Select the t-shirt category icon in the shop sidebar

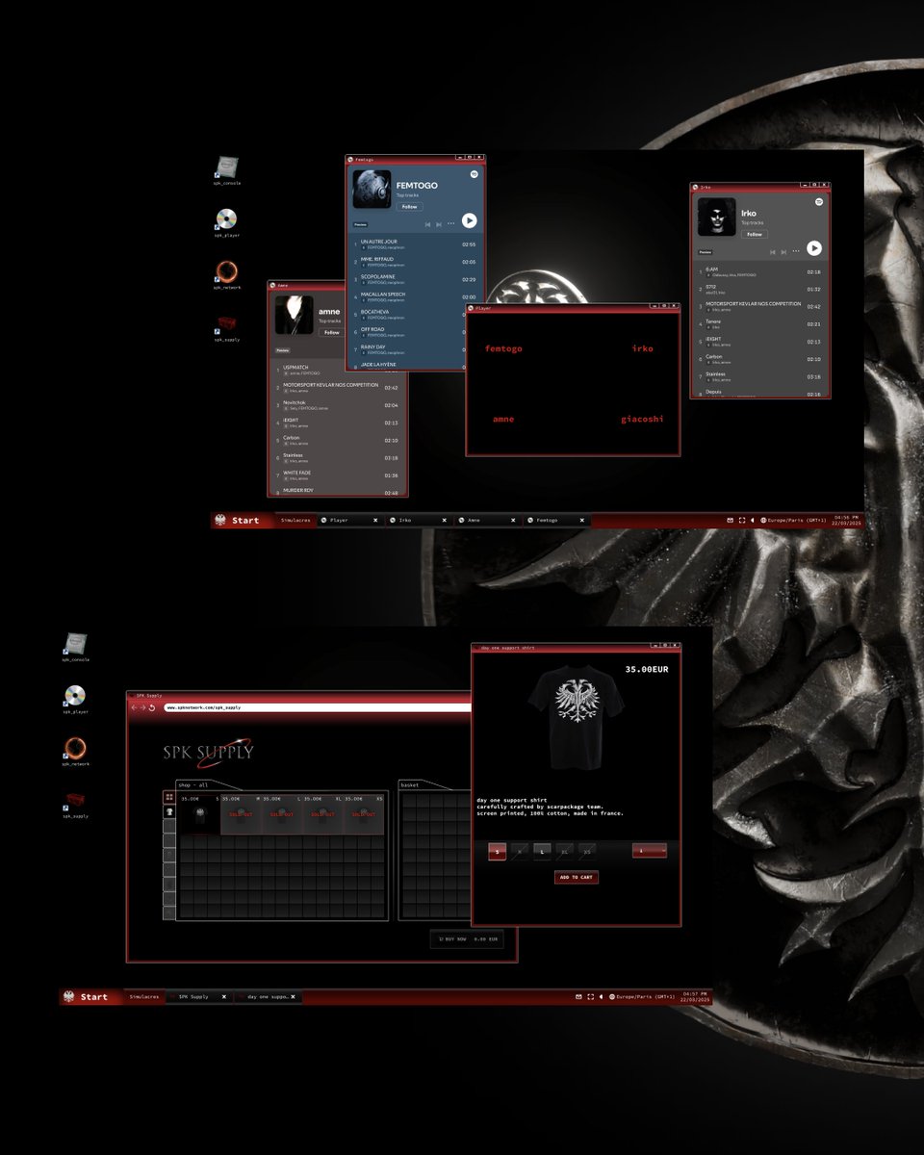coord(169,811)
